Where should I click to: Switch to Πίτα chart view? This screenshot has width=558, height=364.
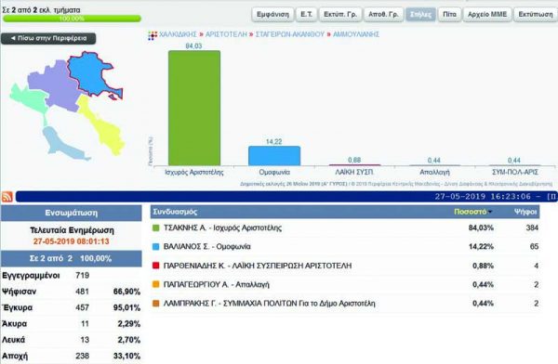[x=449, y=15]
